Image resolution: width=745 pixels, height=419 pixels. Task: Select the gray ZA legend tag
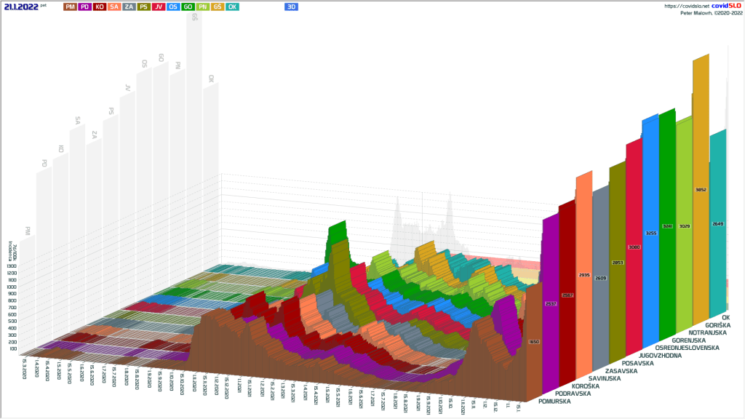click(x=129, y=7)
